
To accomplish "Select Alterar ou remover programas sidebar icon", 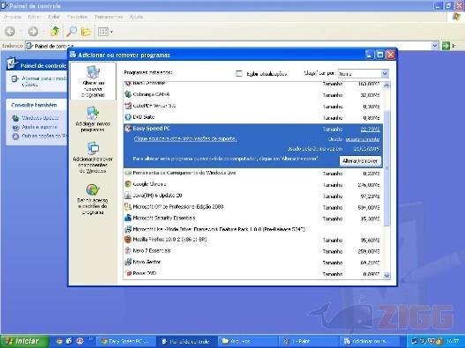I will pos(93,72).
